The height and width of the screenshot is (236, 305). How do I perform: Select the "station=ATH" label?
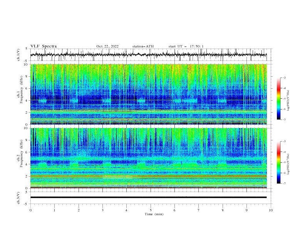(x=143, y=46)
